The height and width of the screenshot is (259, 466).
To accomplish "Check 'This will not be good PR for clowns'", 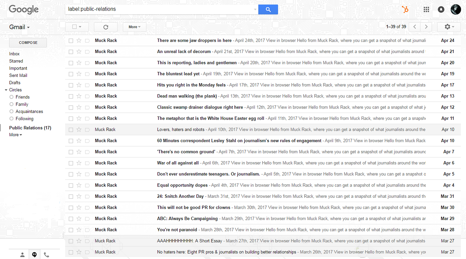I will coord(71,208).
